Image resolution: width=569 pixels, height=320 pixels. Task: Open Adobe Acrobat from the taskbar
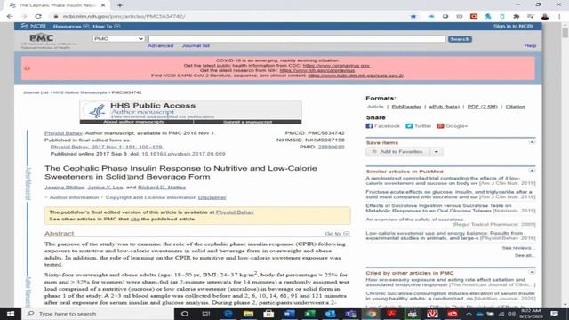[391, 314]
